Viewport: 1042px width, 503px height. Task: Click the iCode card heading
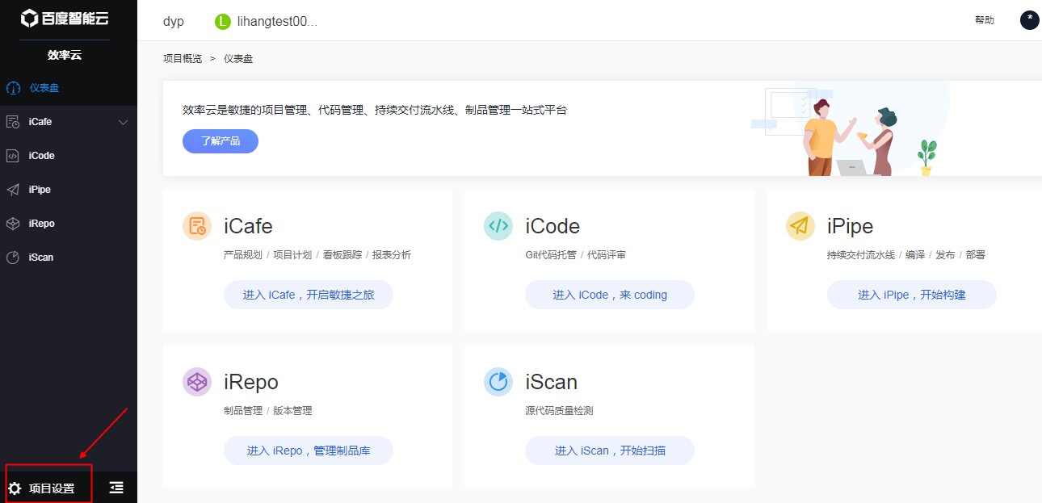(553, 226)
